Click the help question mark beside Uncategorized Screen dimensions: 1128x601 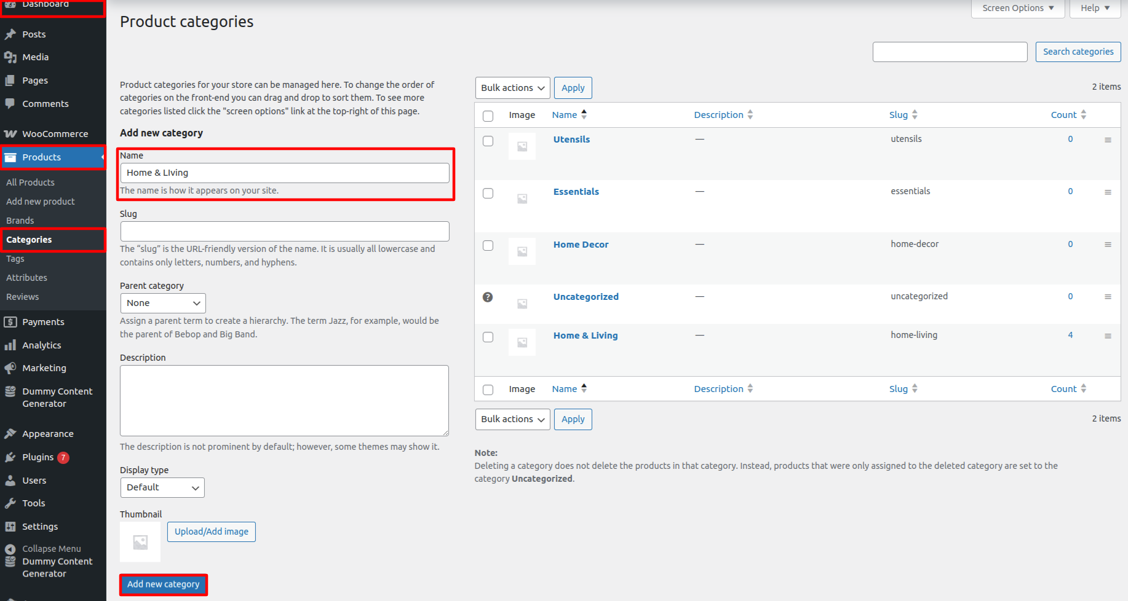488,297
